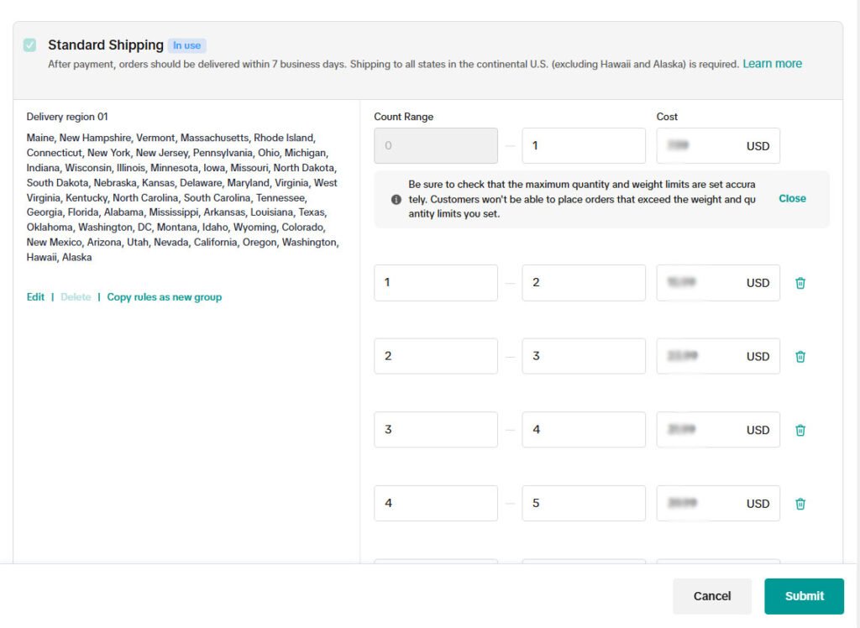860x628 pixels.
Task: Open the Learn more link
Action: tap(773, 64)
